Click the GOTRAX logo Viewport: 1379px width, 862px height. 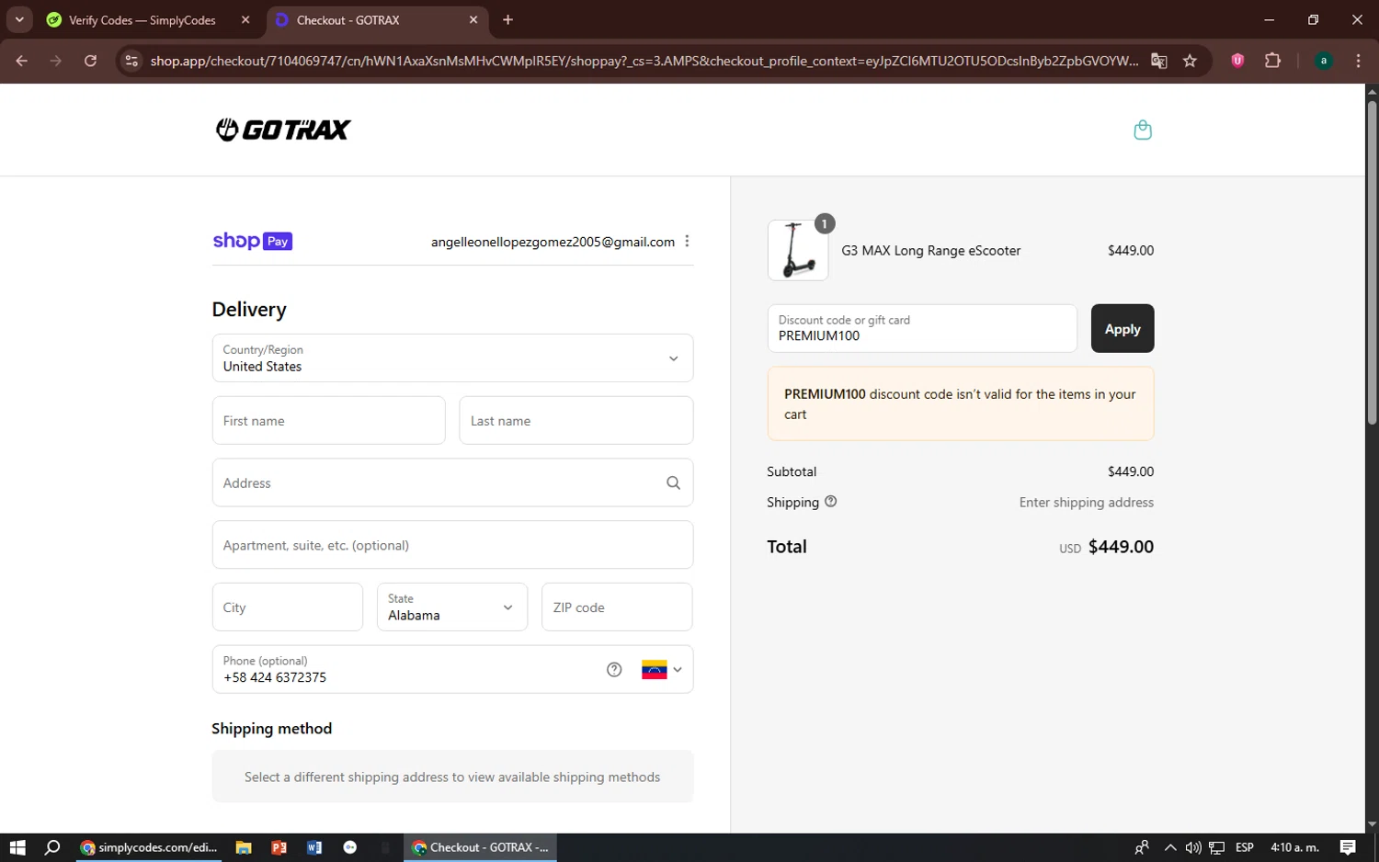point(283,130)
